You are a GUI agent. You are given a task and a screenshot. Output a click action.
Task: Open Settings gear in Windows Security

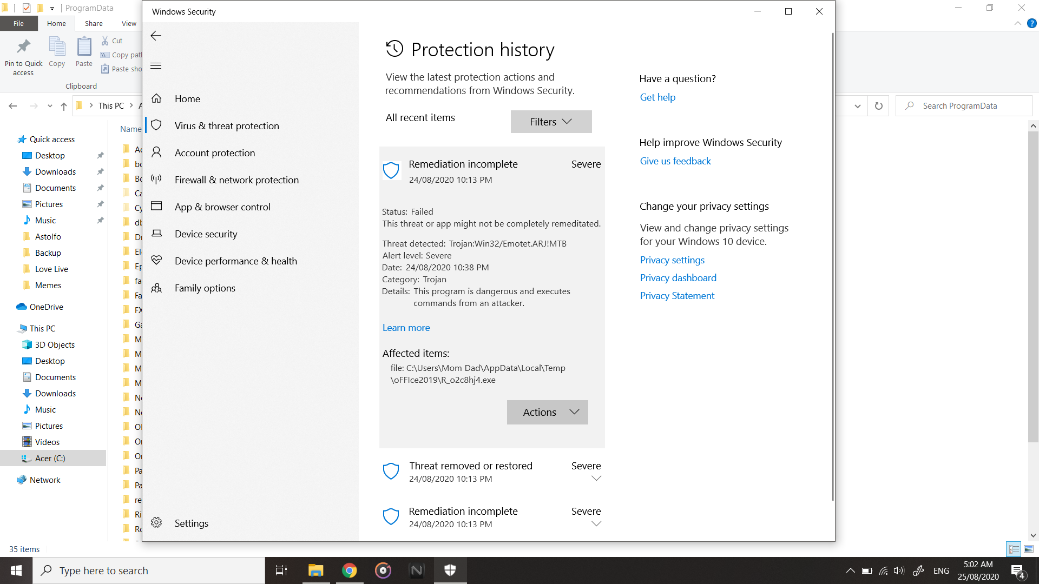point(156,523)
